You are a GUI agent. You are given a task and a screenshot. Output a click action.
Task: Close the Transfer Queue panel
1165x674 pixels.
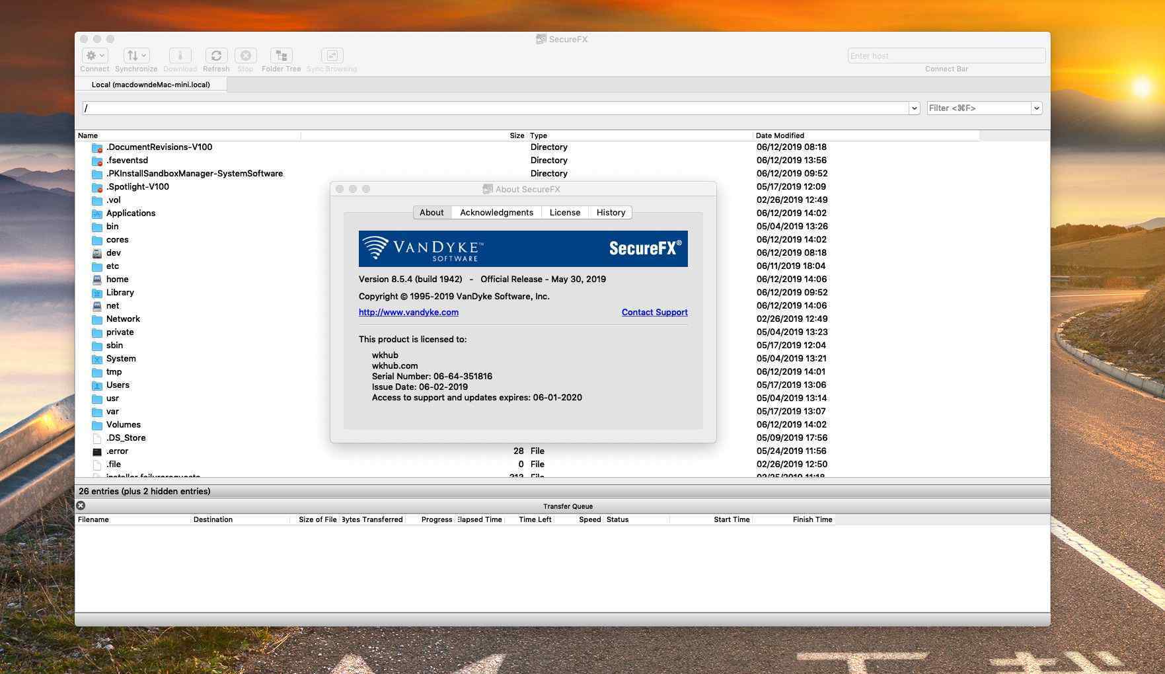coord(81,505)
